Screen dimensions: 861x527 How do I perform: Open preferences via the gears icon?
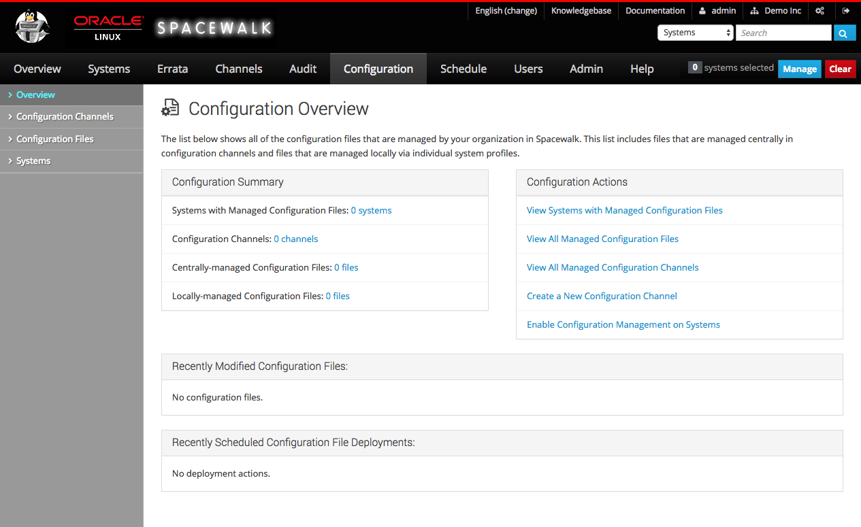[x=819, y=11]
